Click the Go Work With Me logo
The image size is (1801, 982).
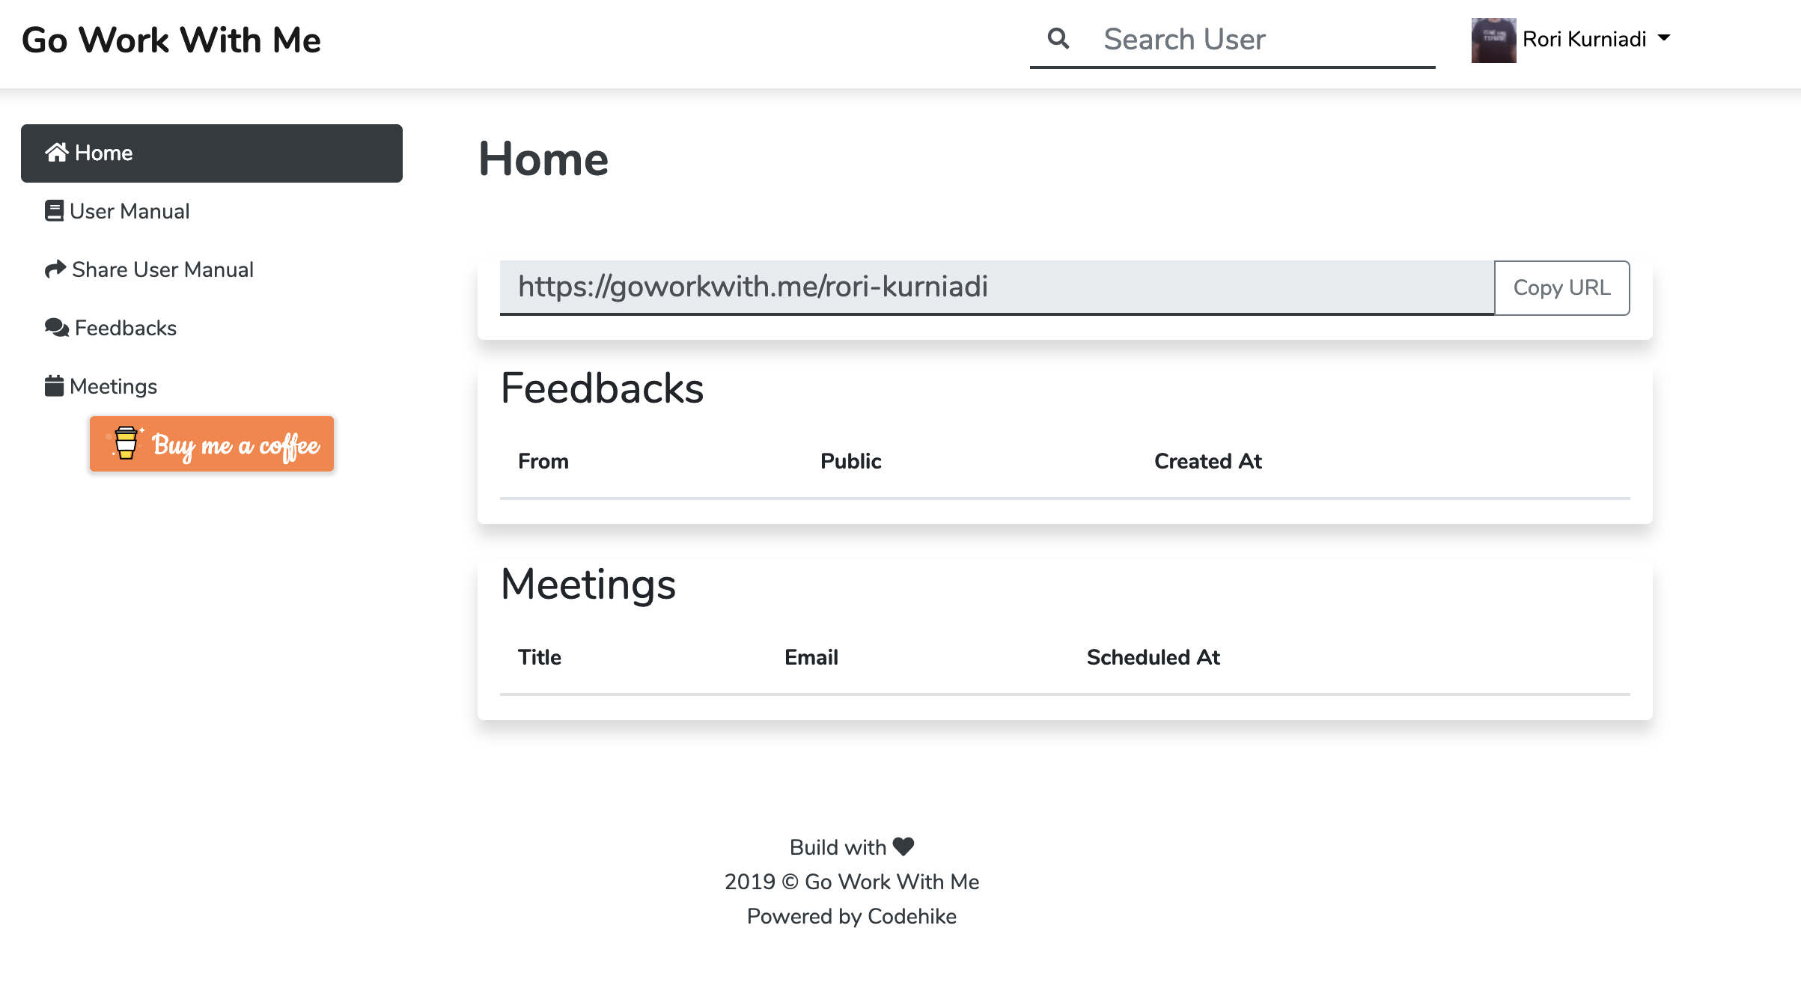(x=171, y=40)
